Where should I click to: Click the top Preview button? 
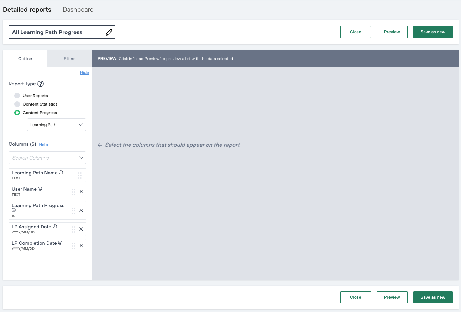[x=392, y=32]
